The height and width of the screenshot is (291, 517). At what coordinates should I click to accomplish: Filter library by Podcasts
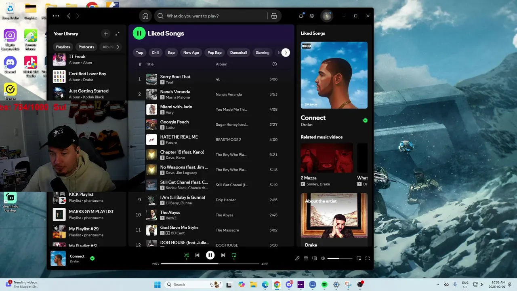[86, 47]
